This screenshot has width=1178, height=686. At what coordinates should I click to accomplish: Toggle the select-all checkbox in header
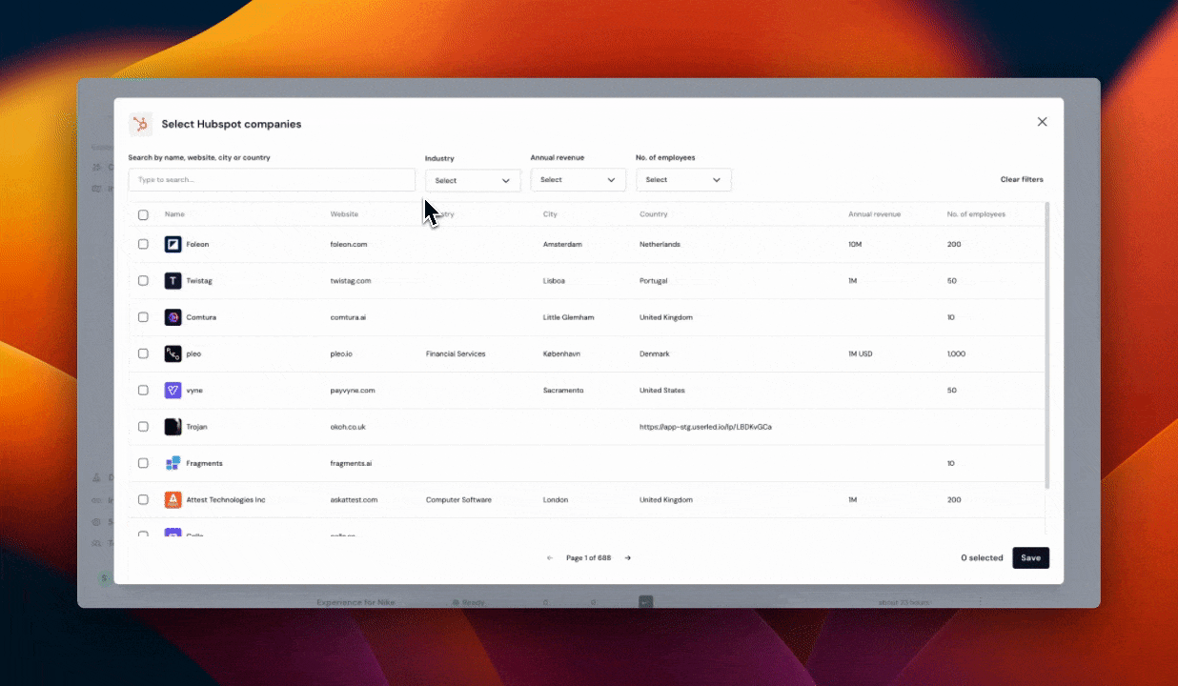click(x=143, y=215)
